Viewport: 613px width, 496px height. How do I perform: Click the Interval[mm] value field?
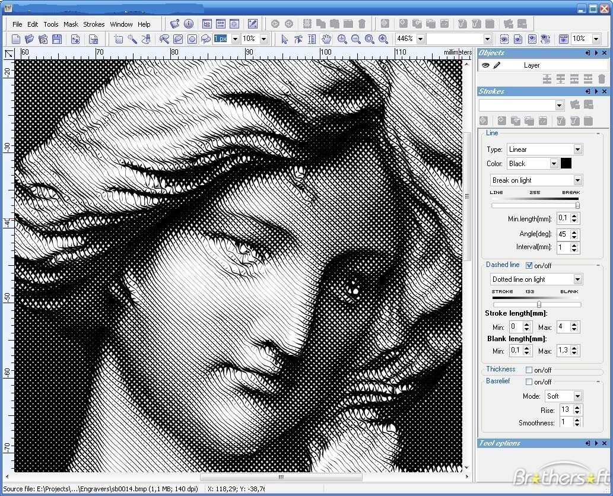(563, 247)
